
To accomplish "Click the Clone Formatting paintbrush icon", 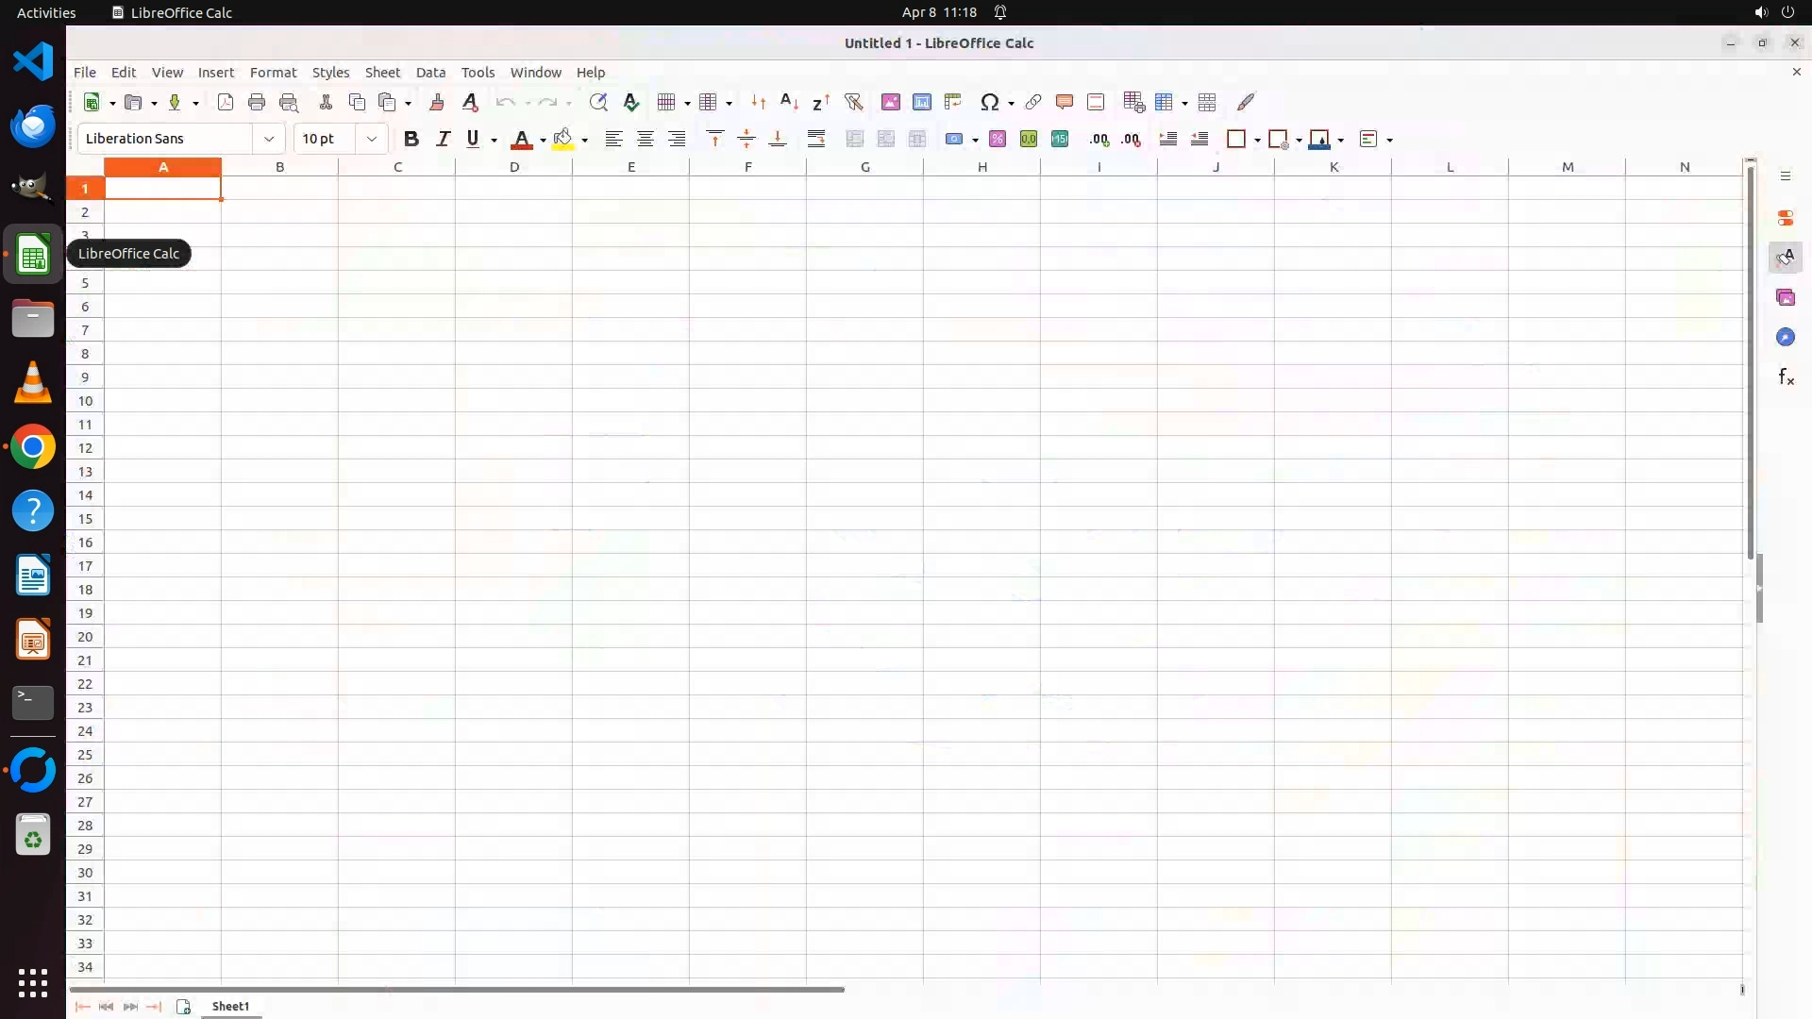I will click(436, 102).
